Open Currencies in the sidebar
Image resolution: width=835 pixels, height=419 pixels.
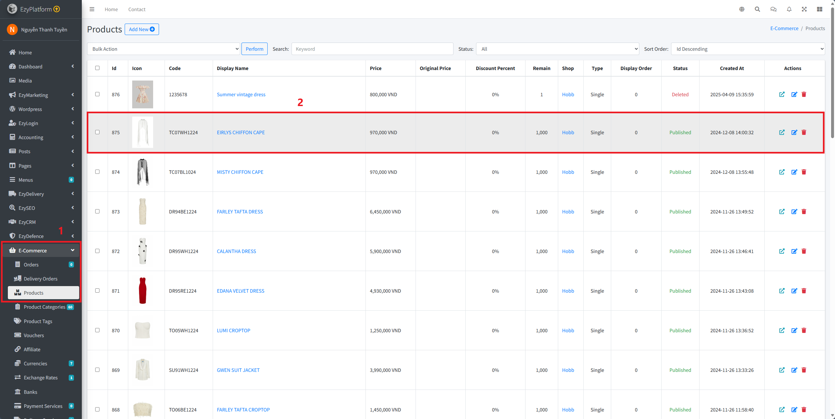coord(44,363)
